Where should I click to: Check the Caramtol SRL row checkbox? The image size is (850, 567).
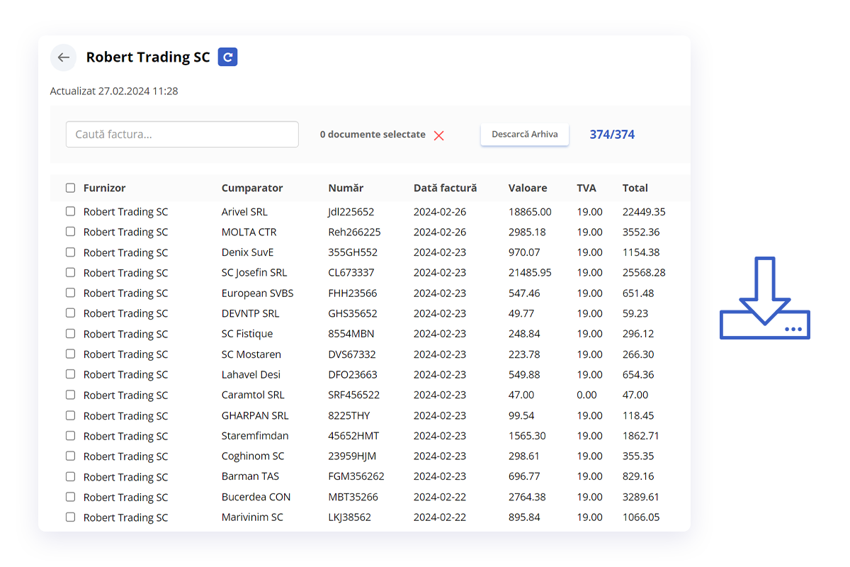click(69, 395)
